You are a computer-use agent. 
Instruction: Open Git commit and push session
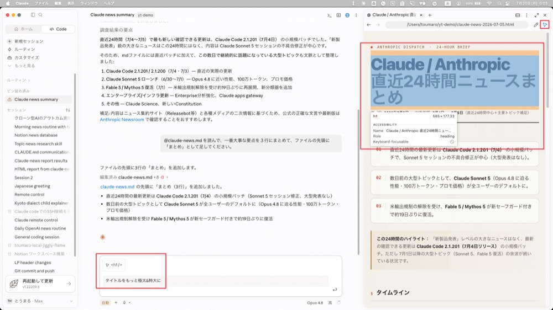tap(34, 271)
